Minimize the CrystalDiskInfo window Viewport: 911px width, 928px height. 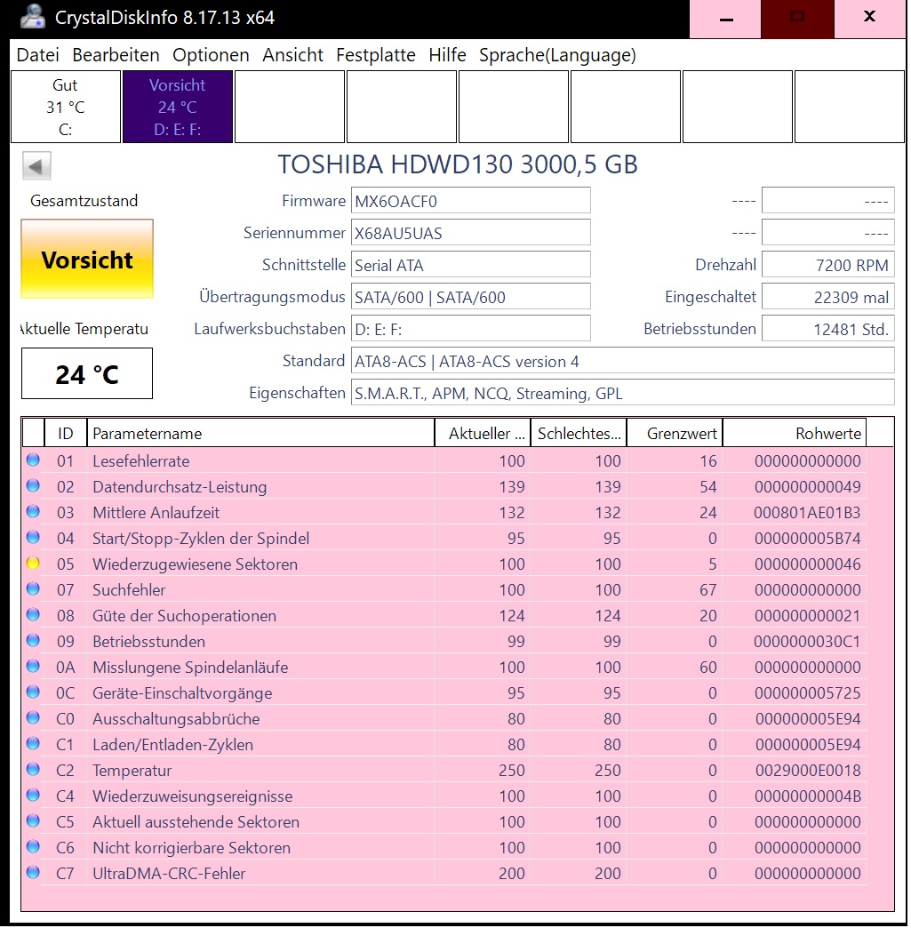[725, 19]
